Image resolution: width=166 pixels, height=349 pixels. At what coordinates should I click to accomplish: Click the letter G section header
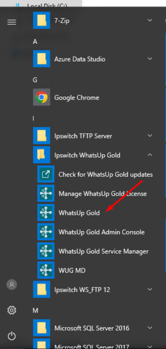point(35,80)
